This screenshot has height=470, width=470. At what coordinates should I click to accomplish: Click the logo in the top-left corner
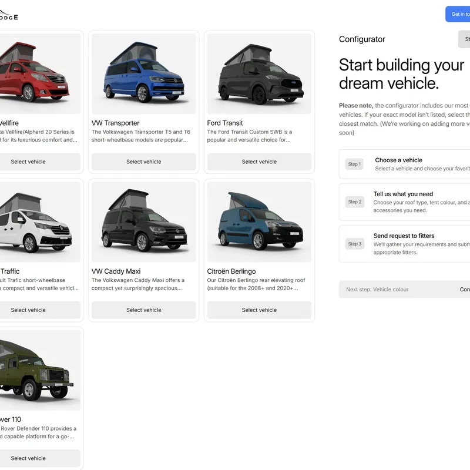8,15
